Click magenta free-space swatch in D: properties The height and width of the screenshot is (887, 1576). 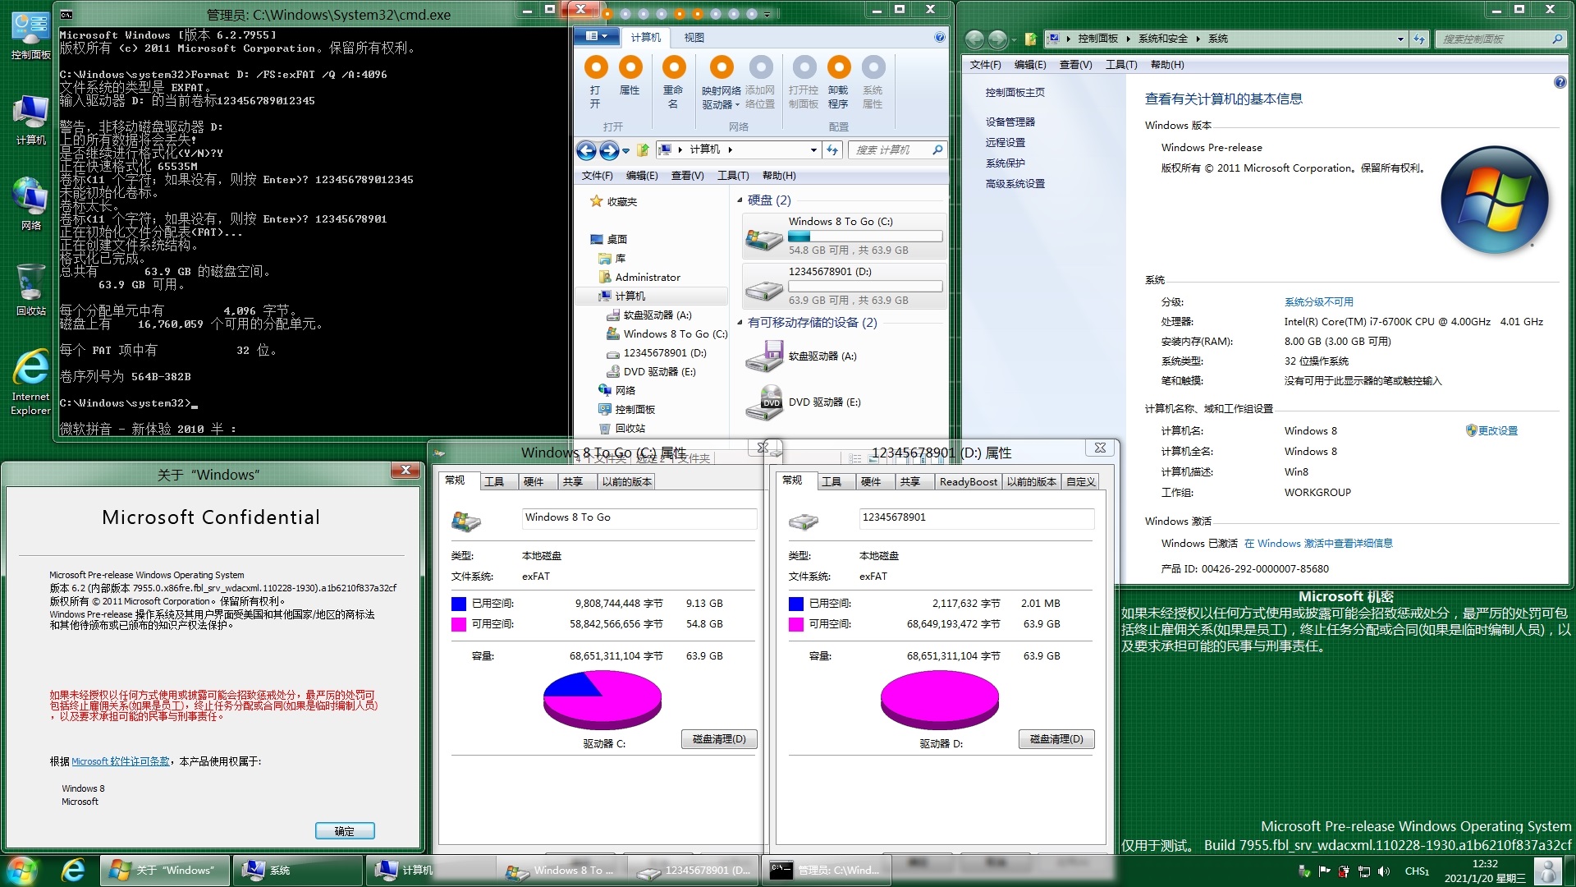[x=795, y=624]
